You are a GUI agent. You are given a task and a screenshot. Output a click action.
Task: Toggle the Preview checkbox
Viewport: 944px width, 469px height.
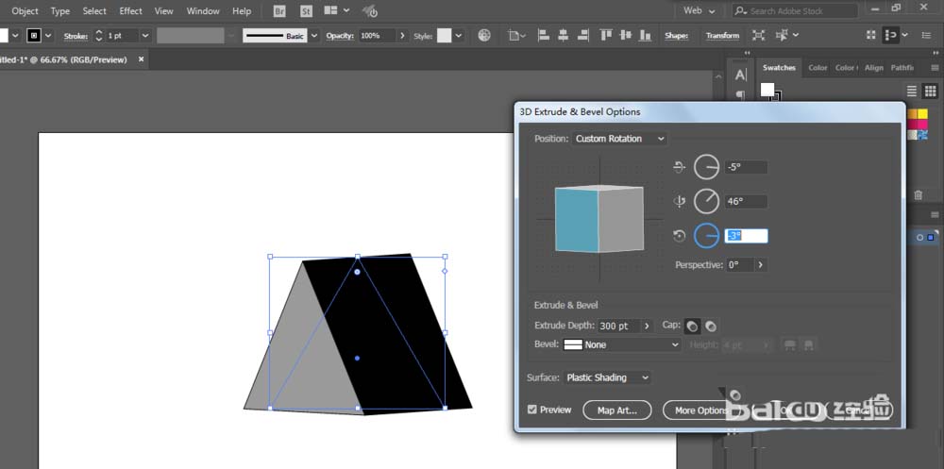click(531, 410)
